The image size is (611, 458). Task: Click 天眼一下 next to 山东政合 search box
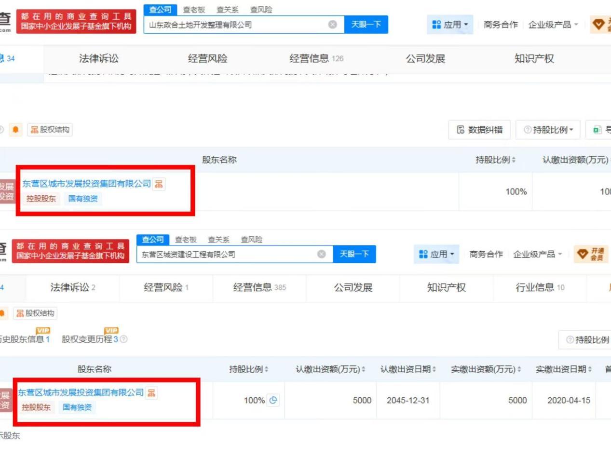[x=366, y=25]
